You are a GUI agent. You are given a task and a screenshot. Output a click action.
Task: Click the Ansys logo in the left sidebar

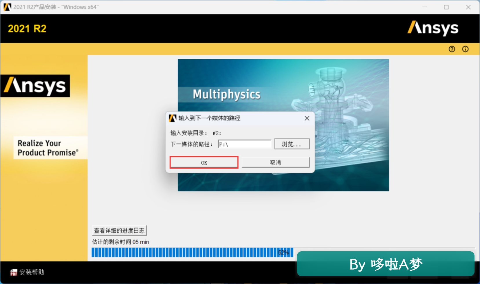pyautogui.click(x=35, y=86)
